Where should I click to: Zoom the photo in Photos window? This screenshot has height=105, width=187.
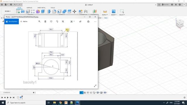pyautogui.click(x=39, y=21)
